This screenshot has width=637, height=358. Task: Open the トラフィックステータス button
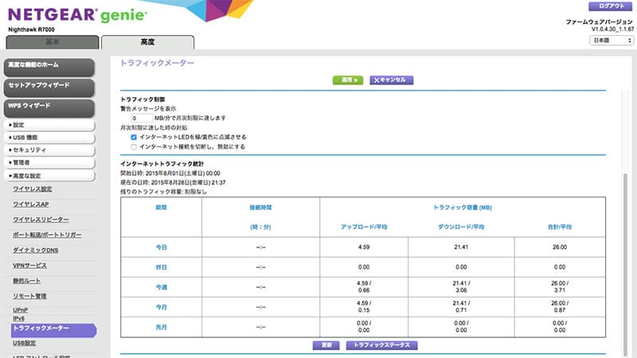coord(381,345)
